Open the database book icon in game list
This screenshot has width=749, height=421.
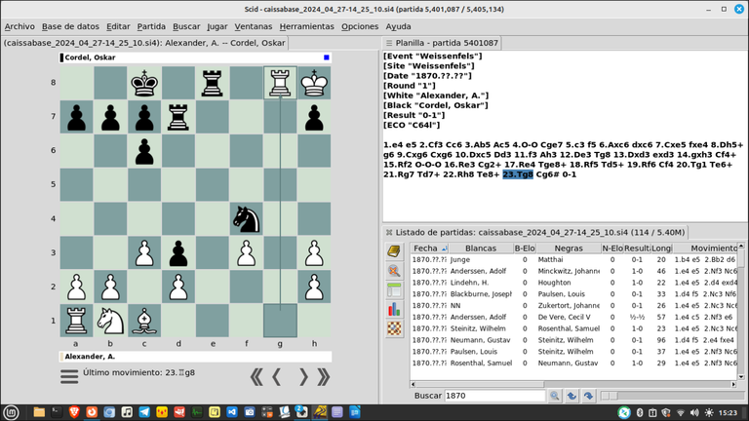394,251
